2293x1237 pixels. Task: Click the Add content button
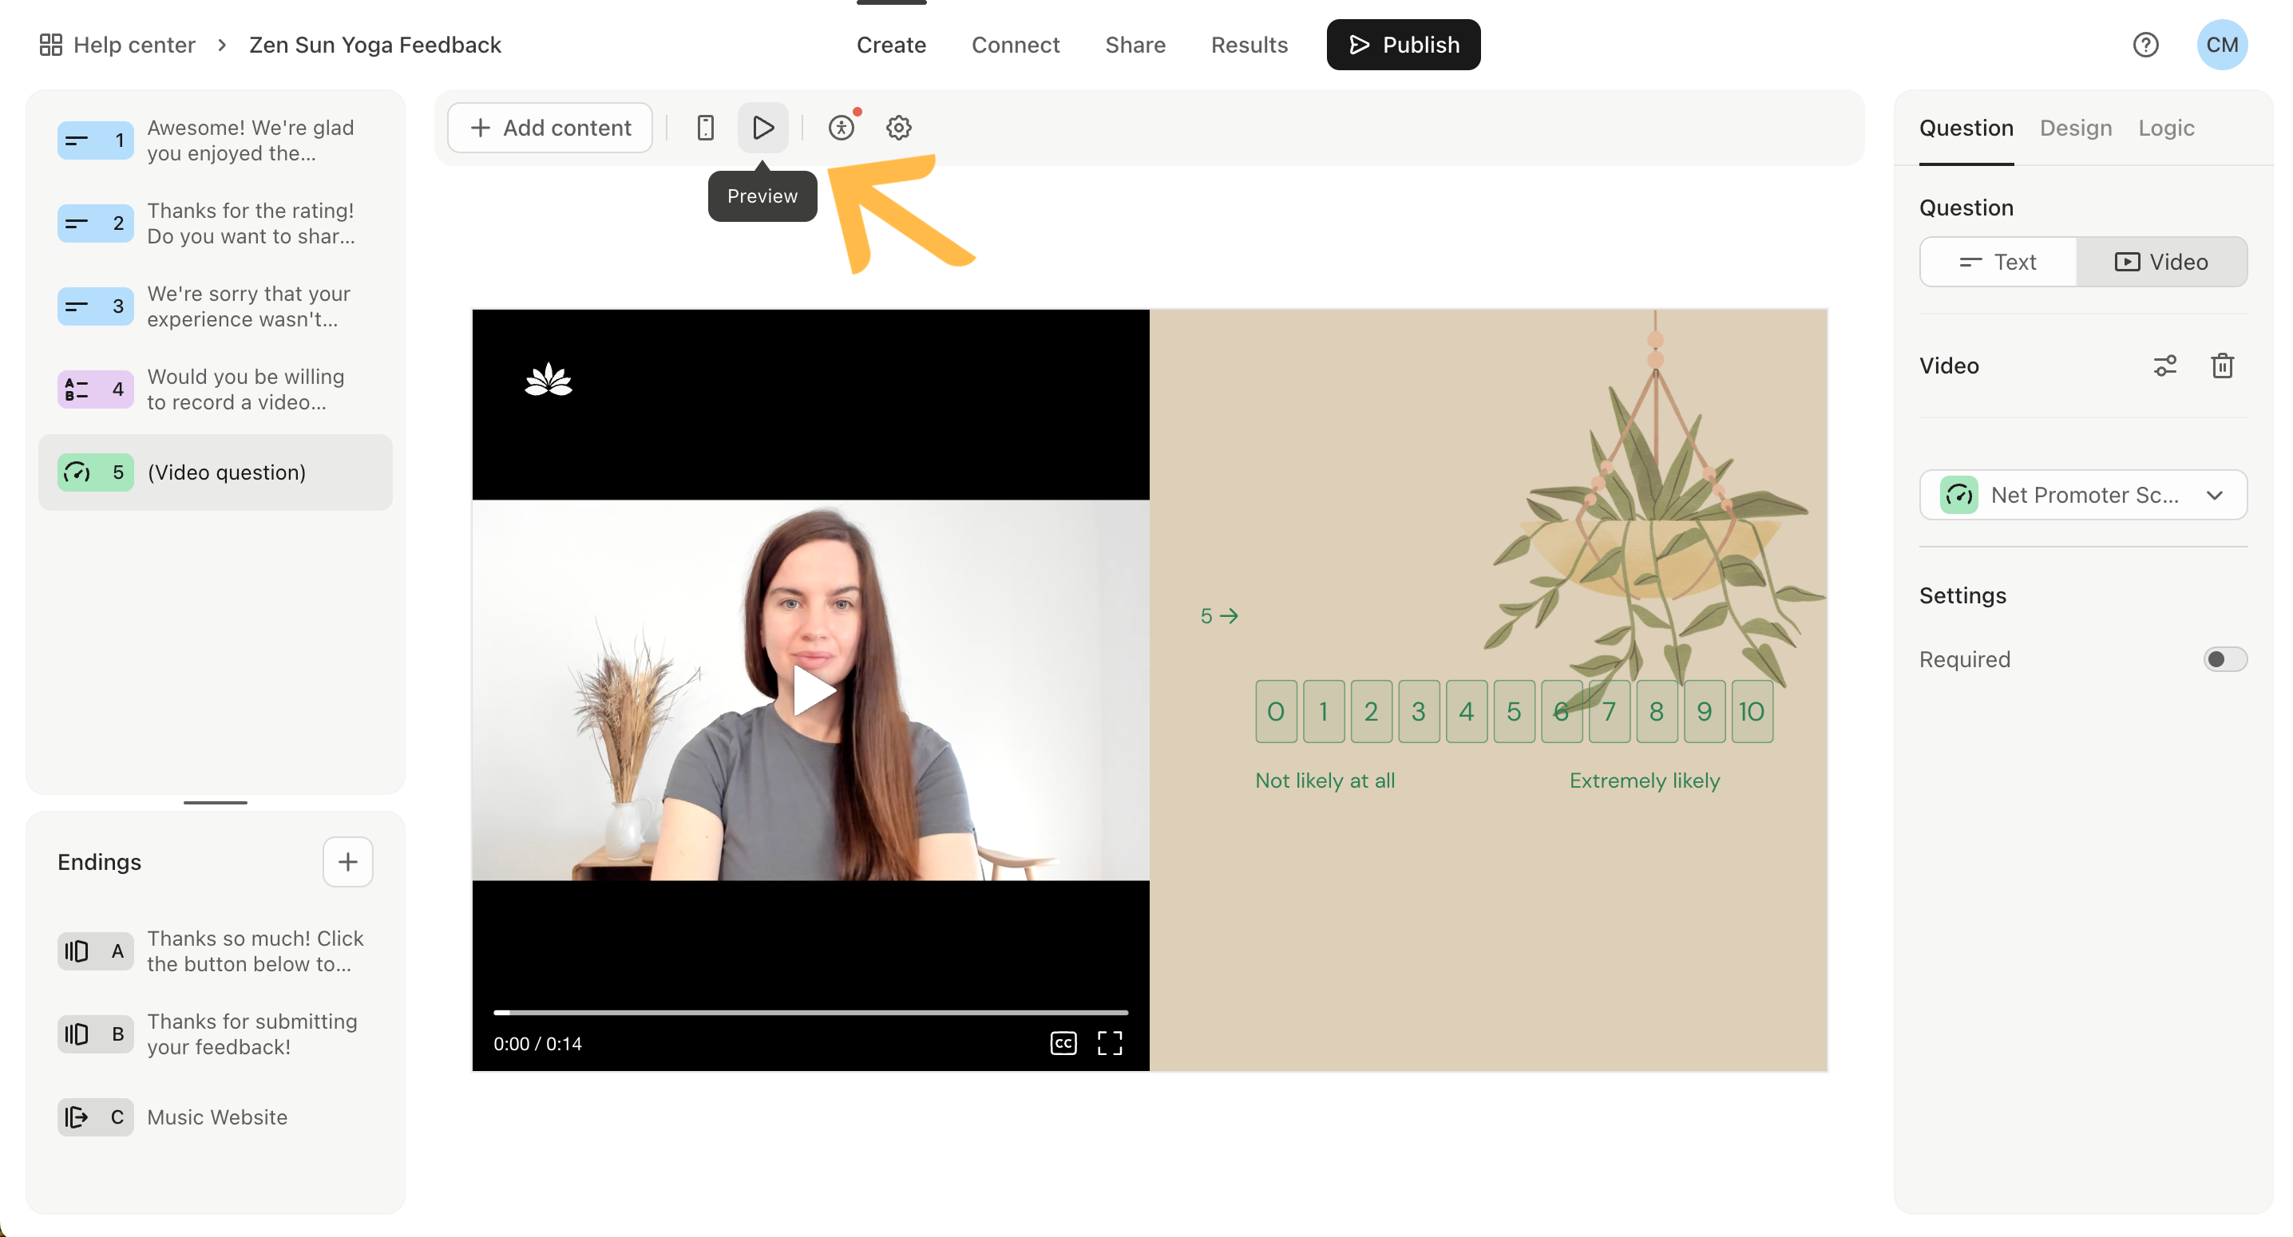(550, 127)
